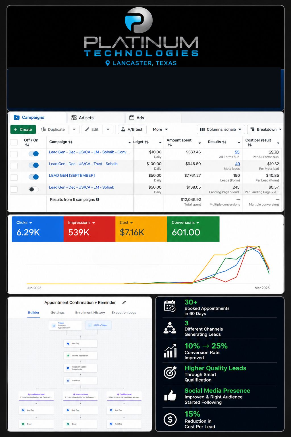This screenshot has width=291, height=437.
Task: Toggle the LEAD GEN [SEPTEMBER] campaign switch
Action: point(34,177)
